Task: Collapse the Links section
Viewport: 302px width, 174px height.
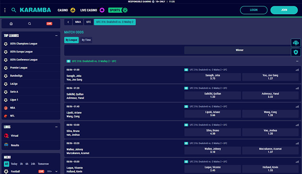Action: click(x=56, y=127)
